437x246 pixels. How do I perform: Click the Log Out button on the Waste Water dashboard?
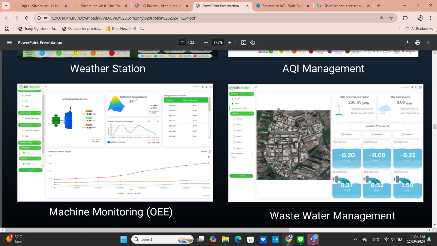pyautogui.click(x=242, y=175)
